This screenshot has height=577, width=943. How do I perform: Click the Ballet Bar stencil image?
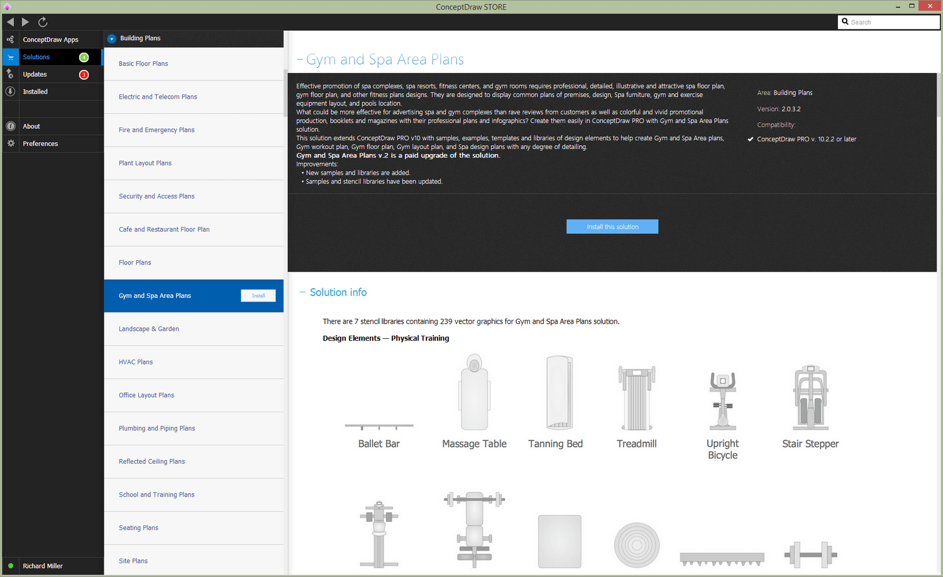click(379, 426)
